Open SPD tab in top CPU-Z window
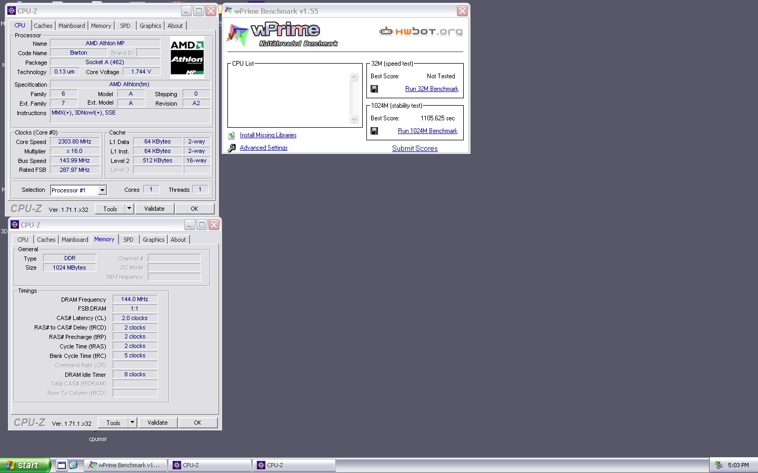This screenshot has width=758, height=473. 125,26
